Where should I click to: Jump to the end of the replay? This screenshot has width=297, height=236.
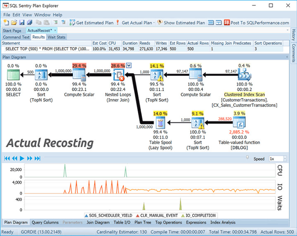[38, 158]
